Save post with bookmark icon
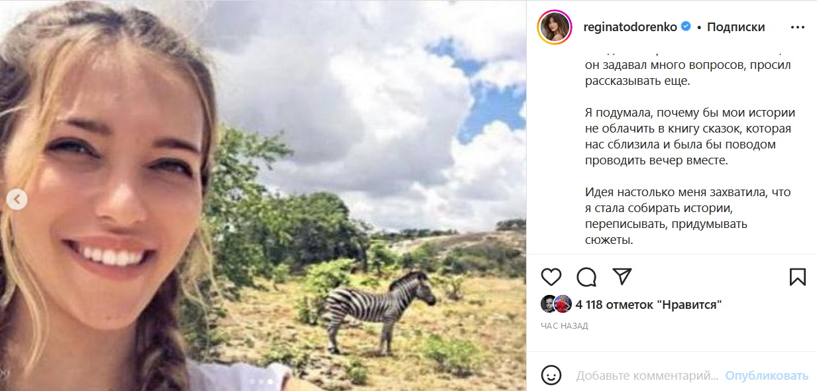817x391 pixels. pyautogui.click(x=798, y=276)
